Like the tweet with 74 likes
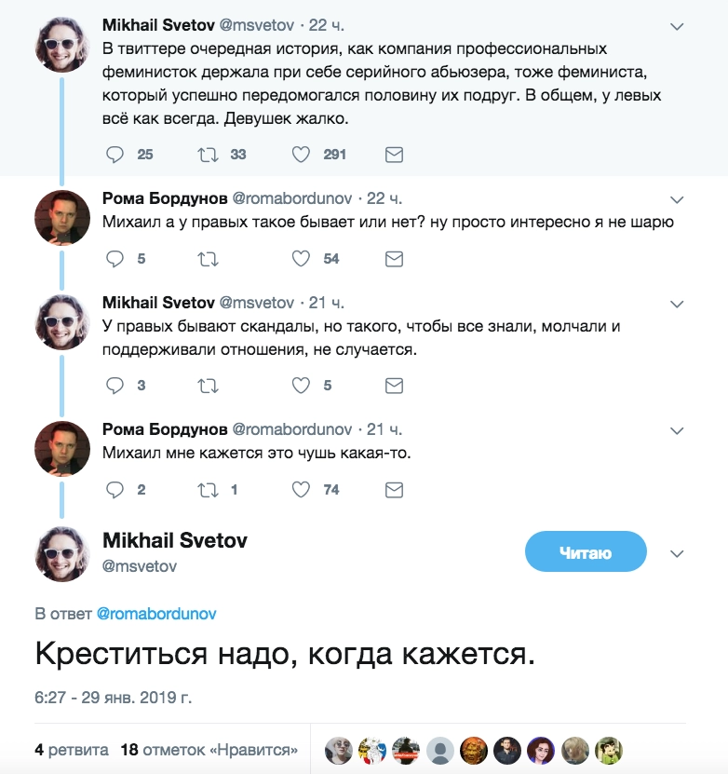Viewport: 728px width, 774px height. 301,490
